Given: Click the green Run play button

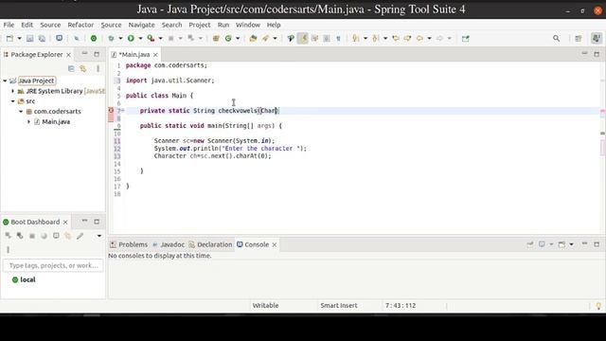Looking at the screenshot, I should coord(131,38).
